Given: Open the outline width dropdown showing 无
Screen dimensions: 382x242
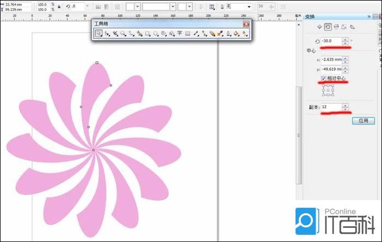Looking at the screenshot, I should point(249,7).
